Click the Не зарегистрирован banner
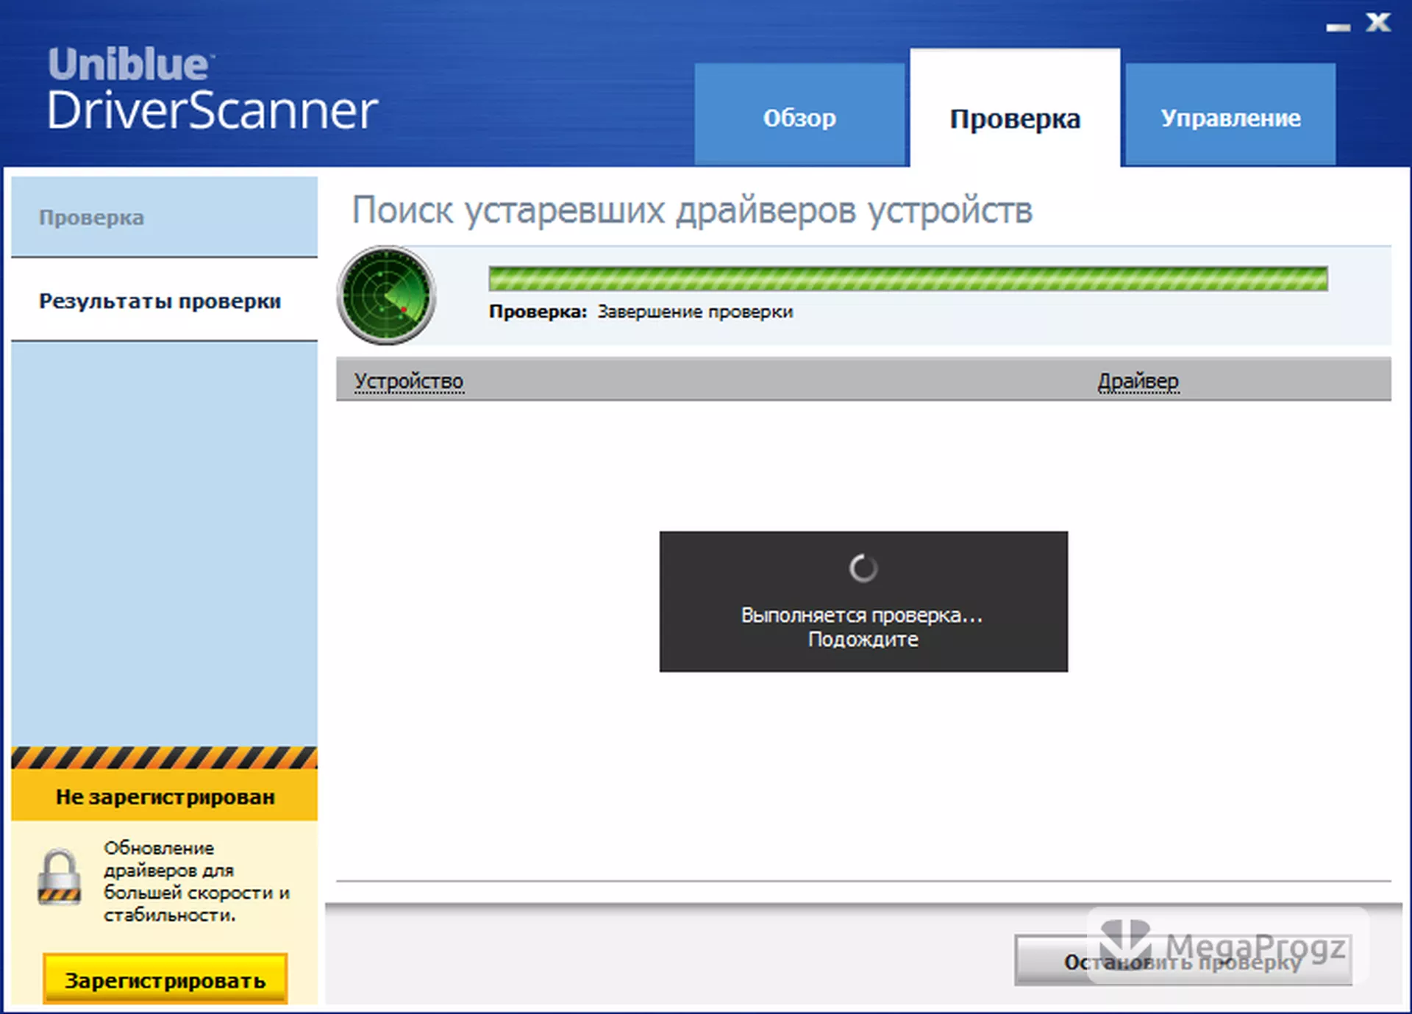Viewport: 1412px width, 1014px height. [x=165, y=796]
